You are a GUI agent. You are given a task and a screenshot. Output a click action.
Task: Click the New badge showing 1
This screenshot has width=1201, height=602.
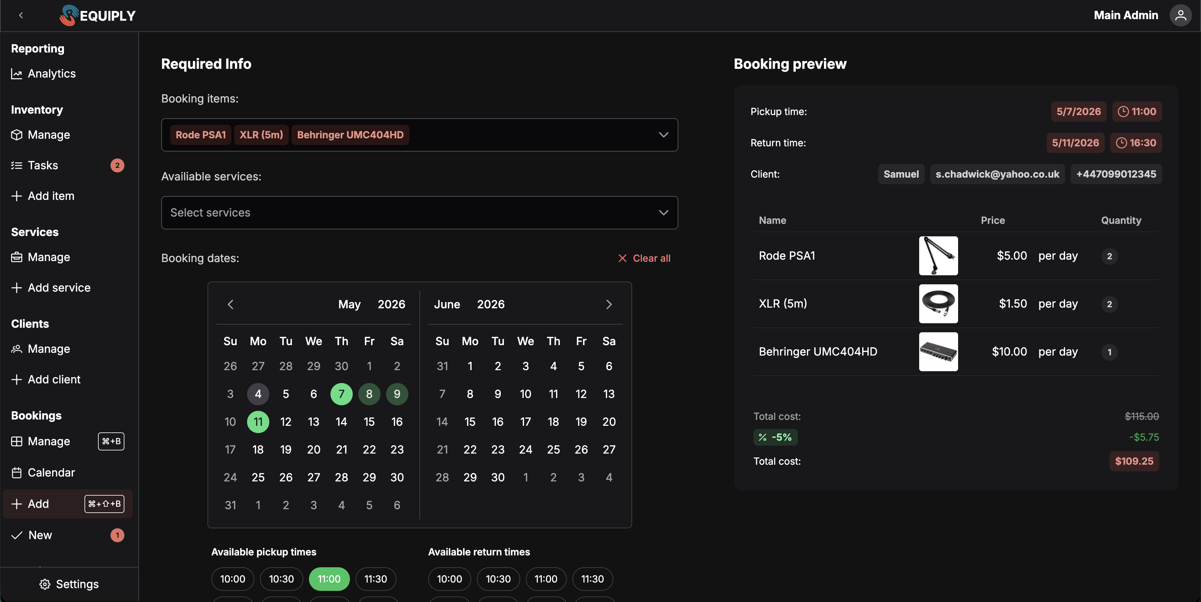click(117, 535)
